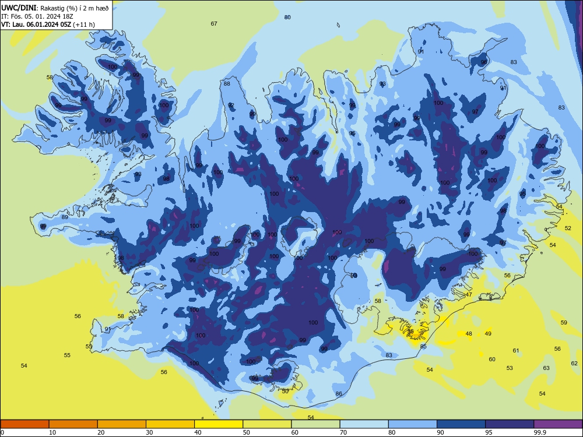The width and height of the screenshot is (583, 437).
Task: Click the medium blue 80–90 legend swatch
Action: 413,424
